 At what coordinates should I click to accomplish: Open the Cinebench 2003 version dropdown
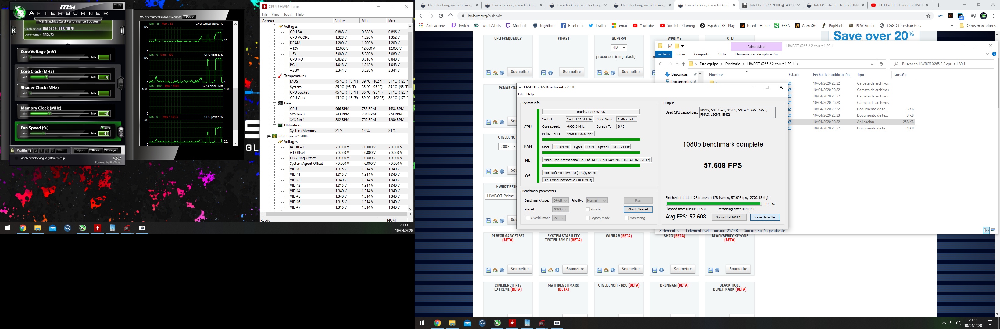coord(507,147)
